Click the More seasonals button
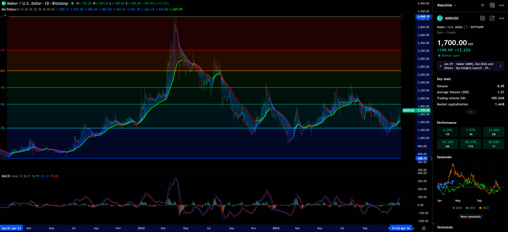Image resolution: width=508 pixels, height=232 pixels. pyautogui.click(x=470, y=217)
